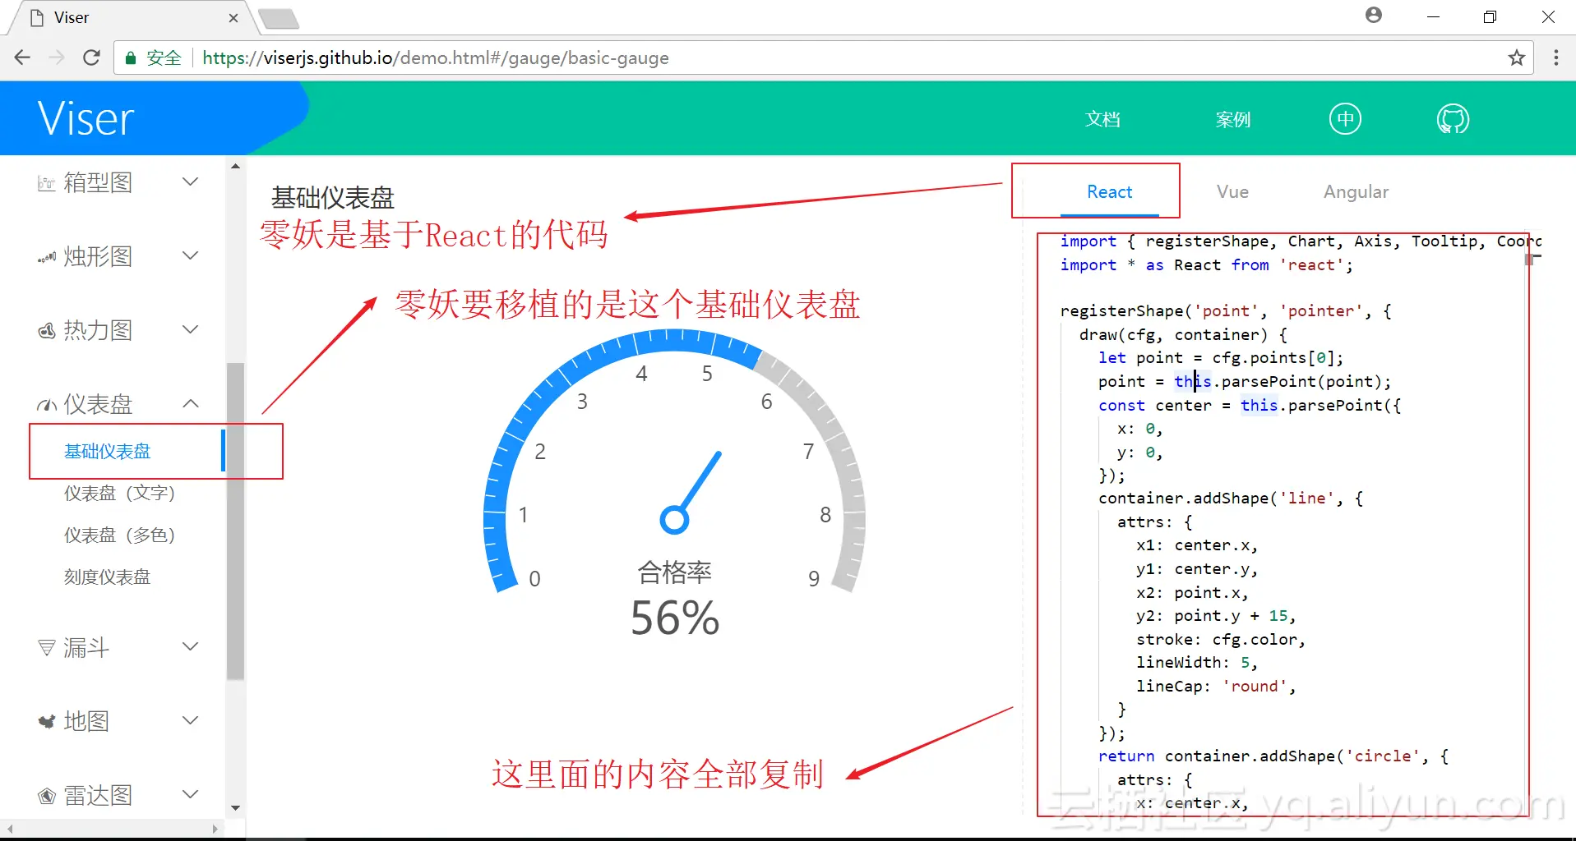
Task: Open the 仪表盘（文字） menu item
Action: click(120, 494)
